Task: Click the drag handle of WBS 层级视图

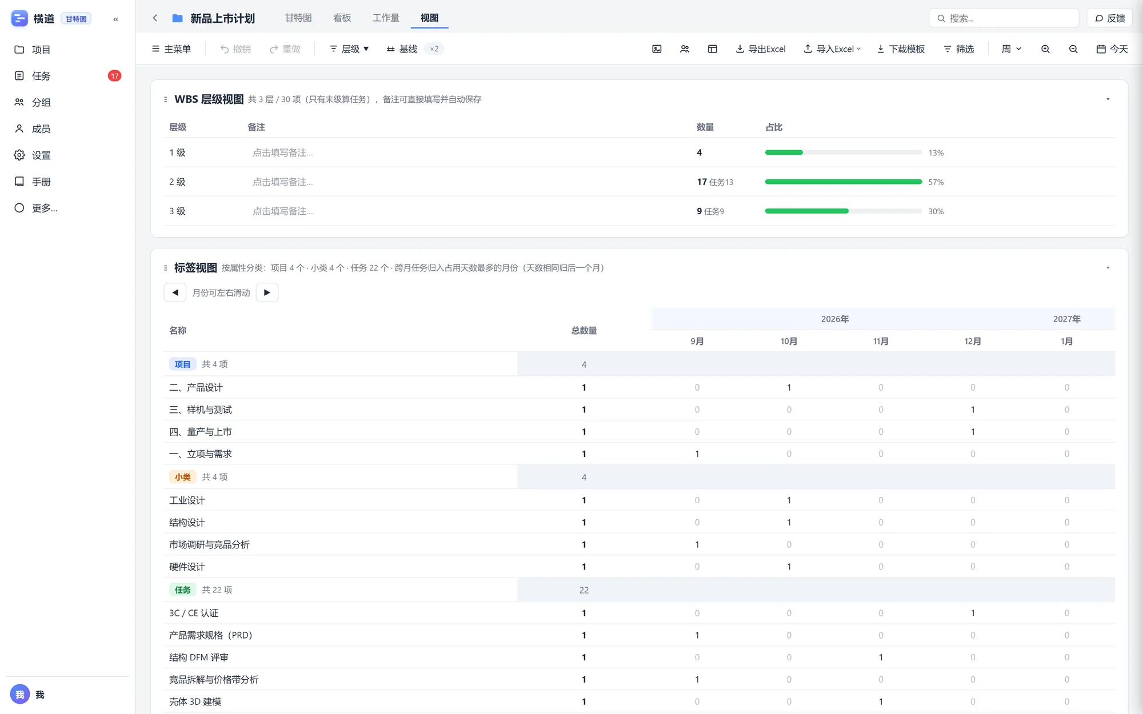Action: [x=166, y=99]
